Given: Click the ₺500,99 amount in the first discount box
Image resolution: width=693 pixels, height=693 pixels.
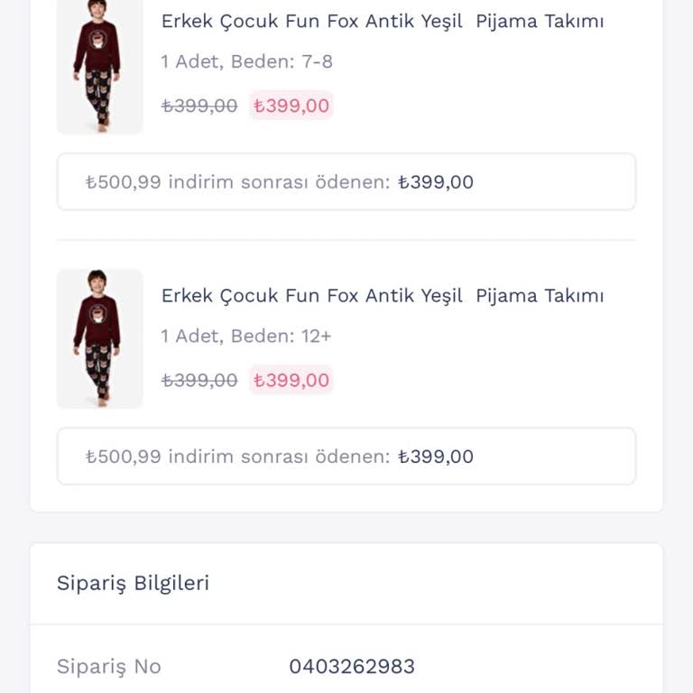Looking at the screenshot, I should tap(124, 182).
